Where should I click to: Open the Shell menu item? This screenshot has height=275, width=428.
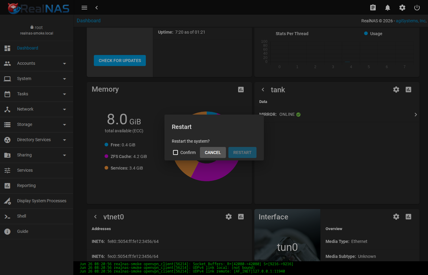tap(37, 216)
